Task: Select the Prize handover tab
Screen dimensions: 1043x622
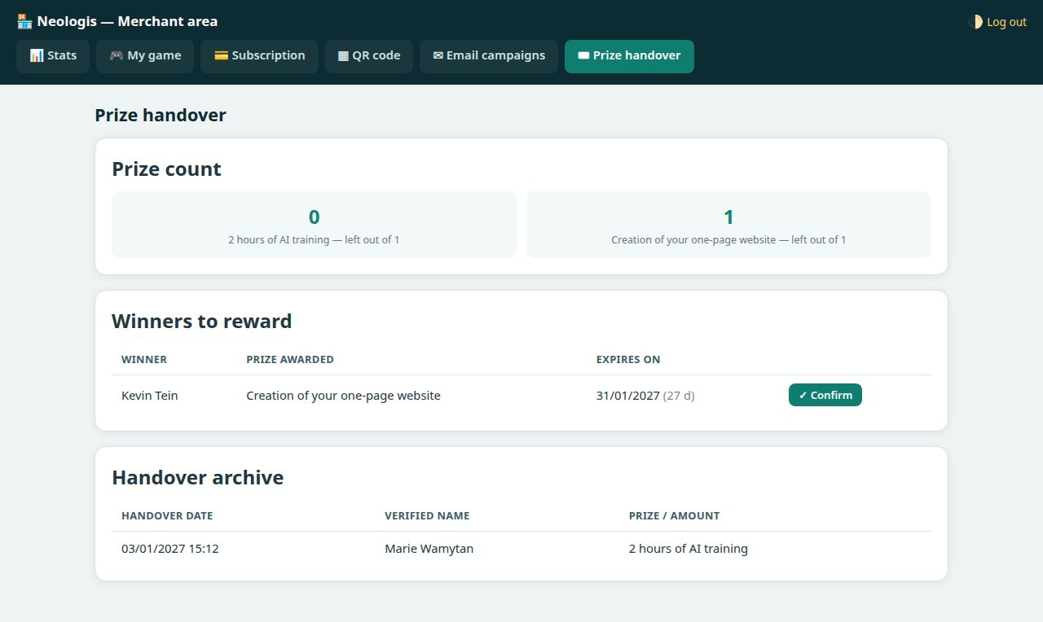Action: coord(629,56)
